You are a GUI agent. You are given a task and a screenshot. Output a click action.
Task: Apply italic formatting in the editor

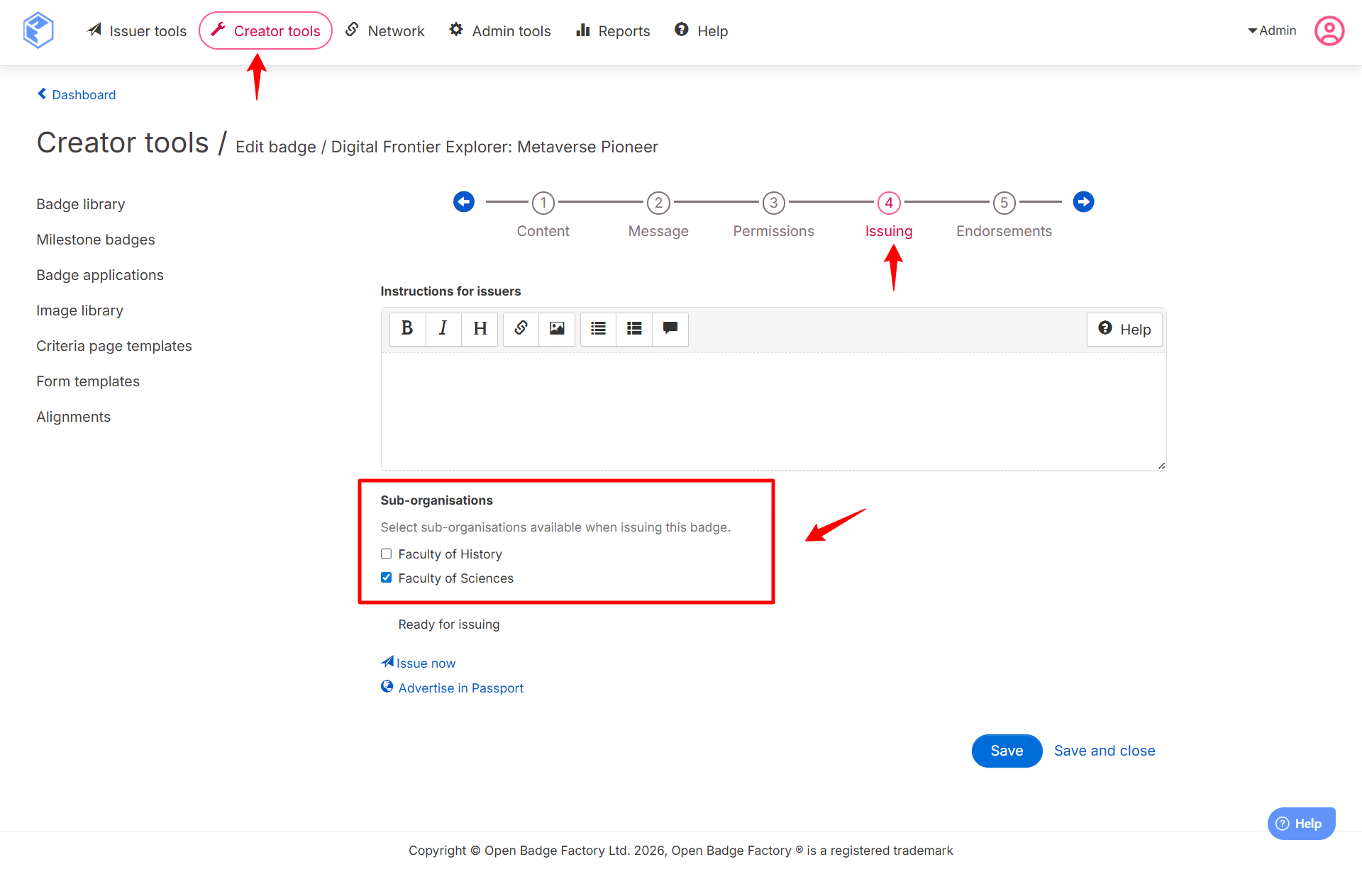pos(443,328)
